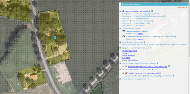Collapse 'plannen die een relatie hebben' section
Viewport: 190px width, 94px height.
pyautogui.click(x=120, y=63)
